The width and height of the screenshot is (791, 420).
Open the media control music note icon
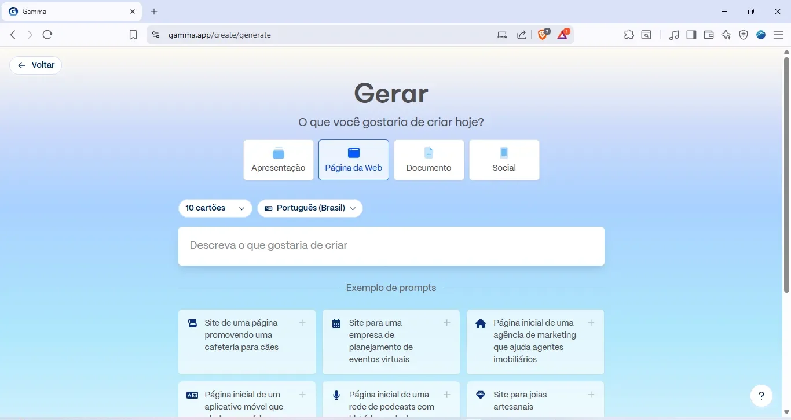[x=674, y=35]
